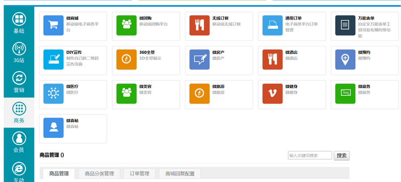Open the 微预约 location pin icon
The height and width of the screenshot is (182, 401).
(x=345, y=60)
